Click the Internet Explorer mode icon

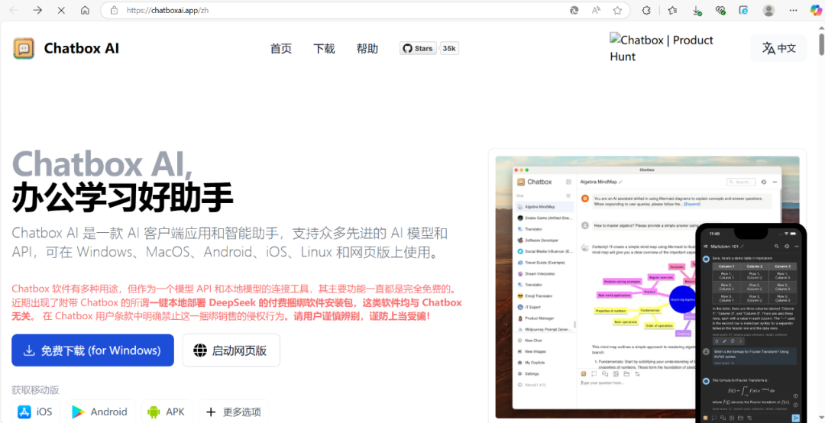coord(744,10)
